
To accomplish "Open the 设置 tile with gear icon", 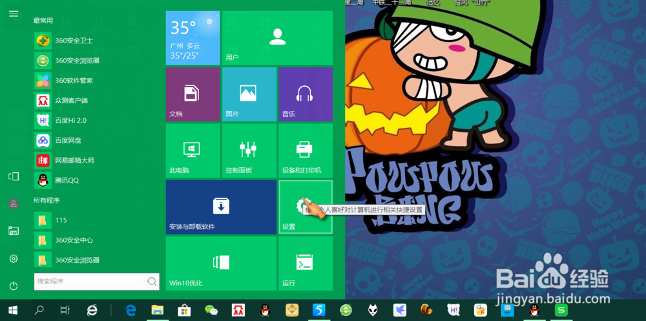I will (306, 207).
